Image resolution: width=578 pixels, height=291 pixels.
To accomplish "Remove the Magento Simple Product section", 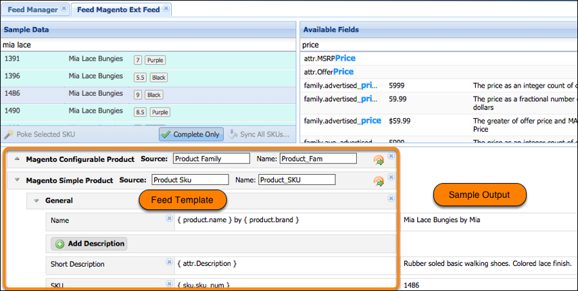I will pos(391,177).
